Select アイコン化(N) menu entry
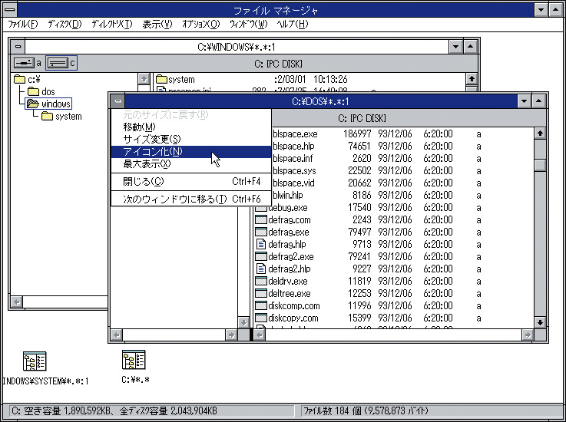Screen dimensions: 566x422 [191, 151]
